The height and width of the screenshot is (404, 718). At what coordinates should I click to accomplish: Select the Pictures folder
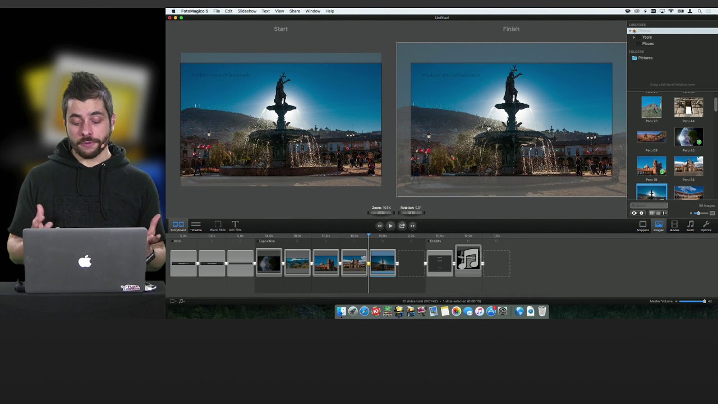[642, 58]
